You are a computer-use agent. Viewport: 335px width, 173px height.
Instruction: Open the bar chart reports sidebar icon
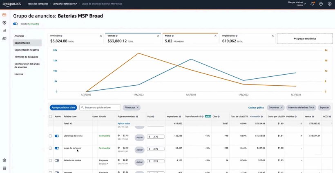pyautogui.click(x=4, y=31)
